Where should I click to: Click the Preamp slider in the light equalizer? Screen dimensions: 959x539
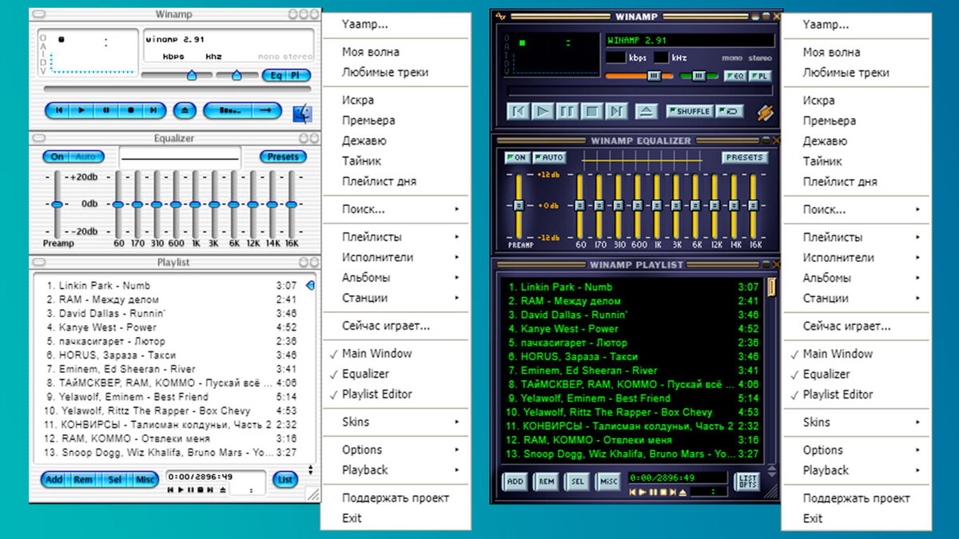click(x=57, y=204)
